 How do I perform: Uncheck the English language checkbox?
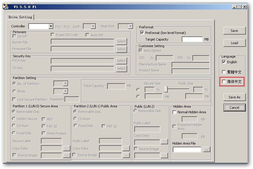coord(224,62)
